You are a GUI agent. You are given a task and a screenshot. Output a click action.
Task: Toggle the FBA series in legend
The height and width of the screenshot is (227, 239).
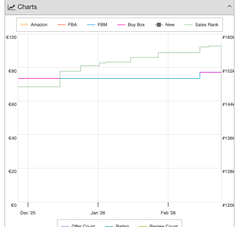pyautogui.click(x=67, y=25)
